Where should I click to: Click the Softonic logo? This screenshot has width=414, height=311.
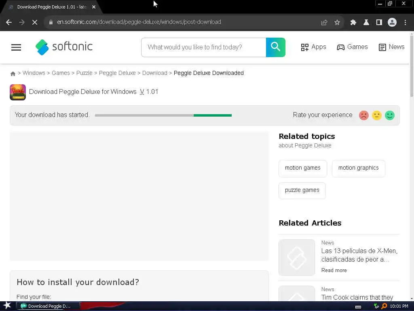(64, 47)
